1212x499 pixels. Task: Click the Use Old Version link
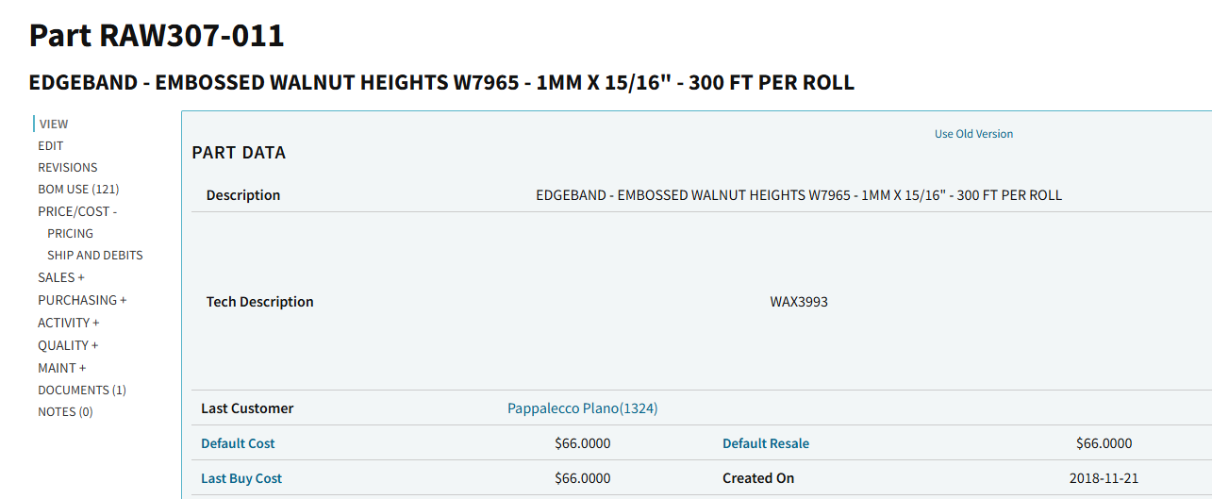coord(973,134)
